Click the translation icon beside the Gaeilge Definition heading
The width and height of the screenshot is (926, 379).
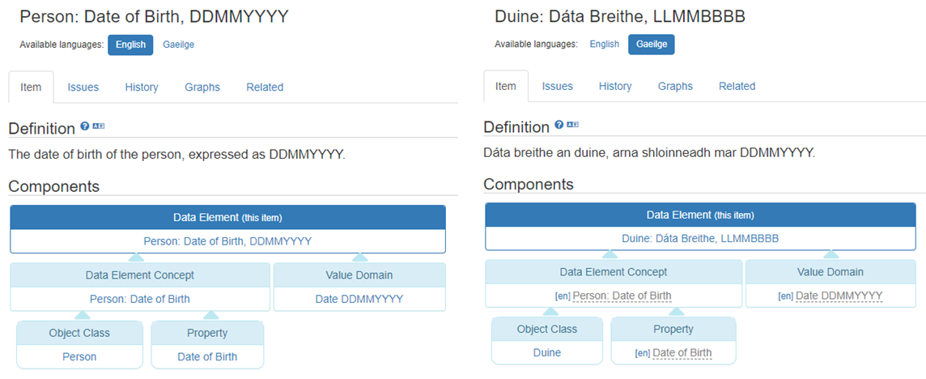tap(572, 125)
